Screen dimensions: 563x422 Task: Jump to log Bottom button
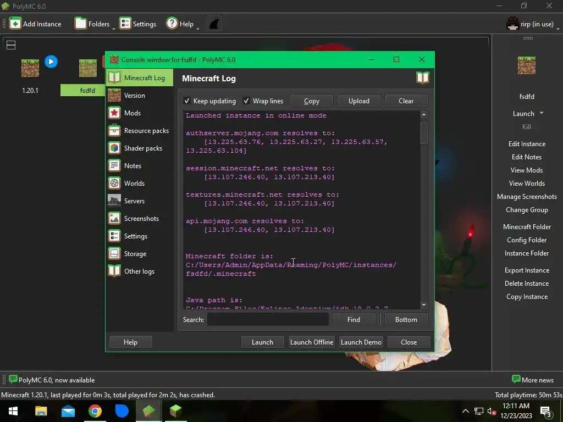(x=406, y=319)
